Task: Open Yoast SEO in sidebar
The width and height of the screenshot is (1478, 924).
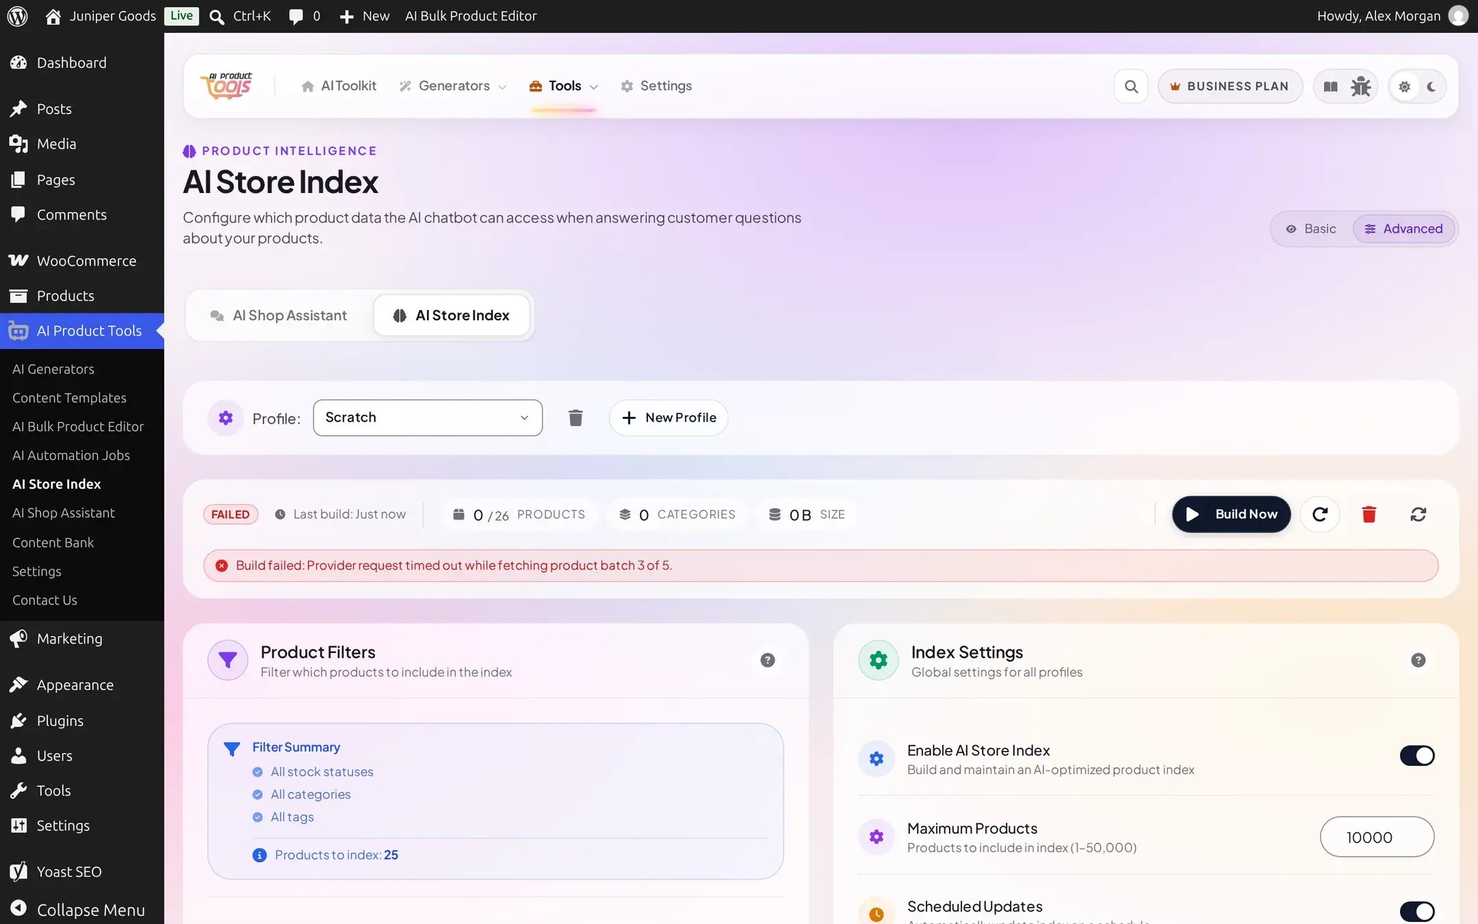Action: coord(82,871)
